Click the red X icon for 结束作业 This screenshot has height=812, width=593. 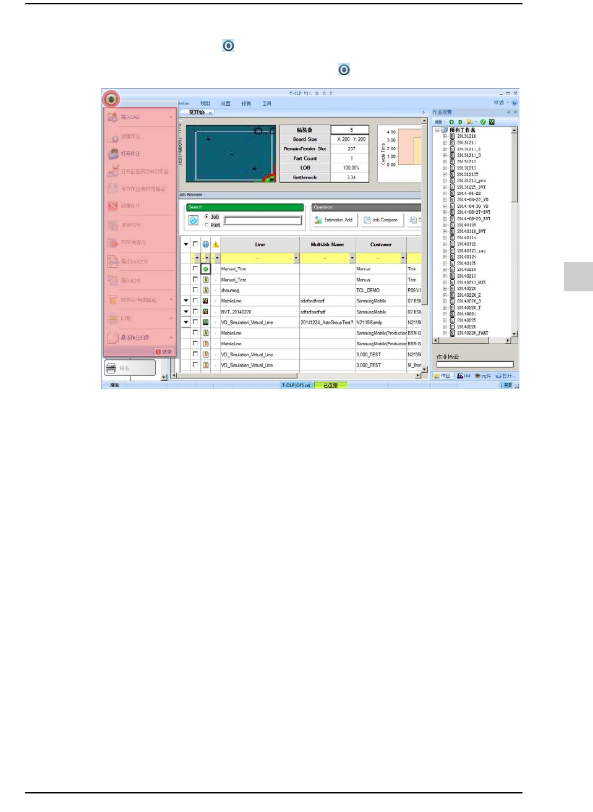113,206
